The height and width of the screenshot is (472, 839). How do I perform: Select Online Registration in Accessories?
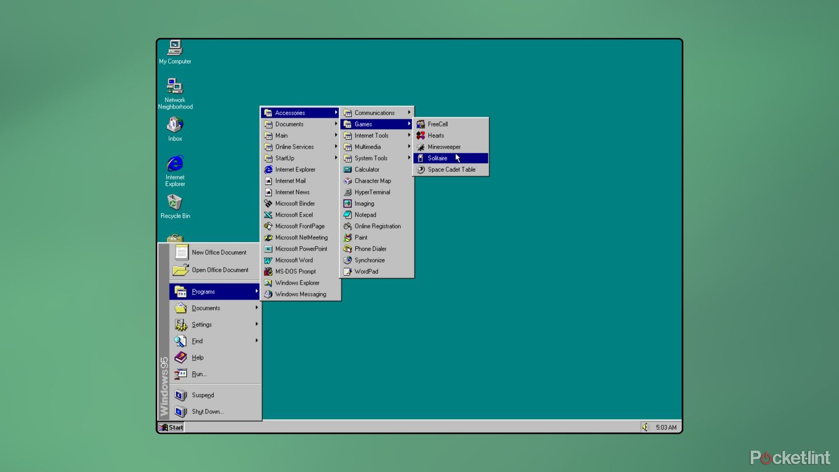point(377,226)
